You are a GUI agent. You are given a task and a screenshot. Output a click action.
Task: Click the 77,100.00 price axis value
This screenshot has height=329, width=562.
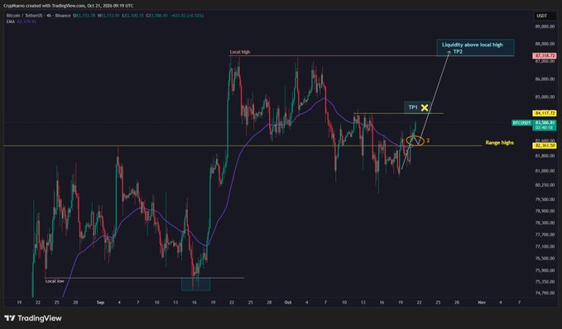(545, 246)
